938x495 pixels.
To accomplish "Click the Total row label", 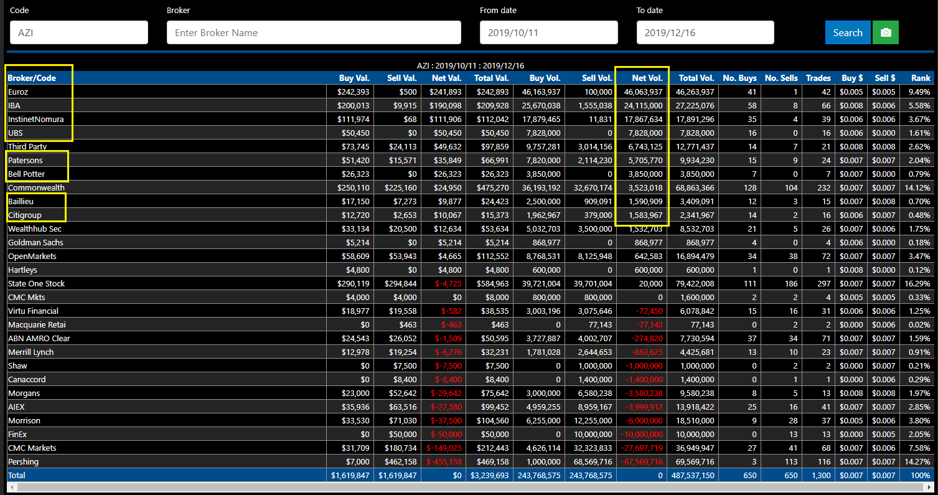I will 17,475.
